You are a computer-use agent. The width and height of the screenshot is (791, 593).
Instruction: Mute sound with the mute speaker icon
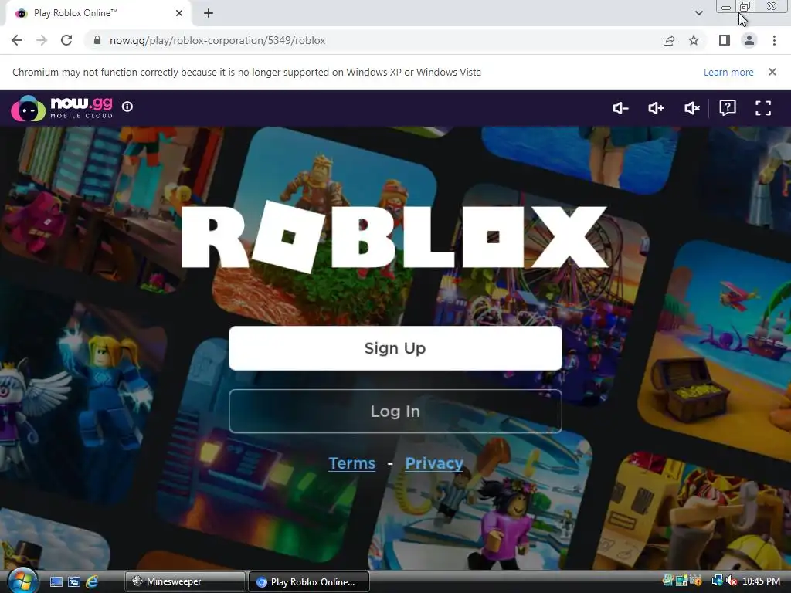(x=691, y=108)
